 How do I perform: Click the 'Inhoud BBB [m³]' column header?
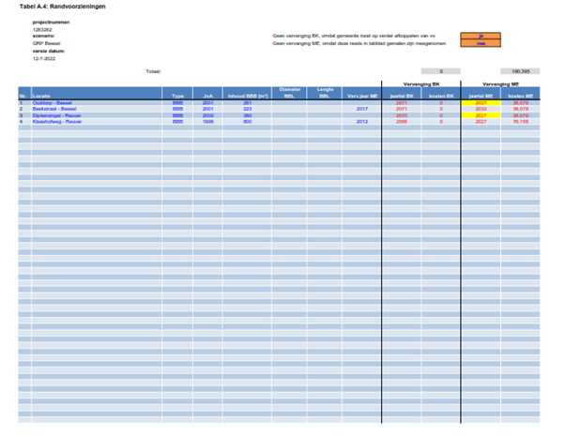[247, 96]
